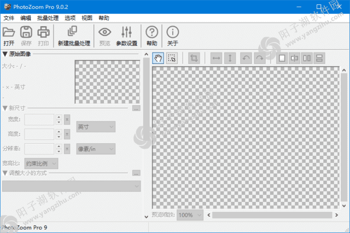
Task: Rotate image counterclockwise
Action: [x=246, y=58]
